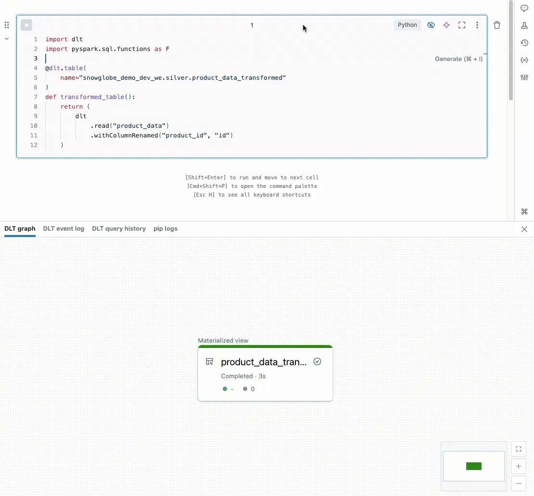Click 'Completed · 3s' status text
This screenshot has height=496, width=534.
click(243, 376)
